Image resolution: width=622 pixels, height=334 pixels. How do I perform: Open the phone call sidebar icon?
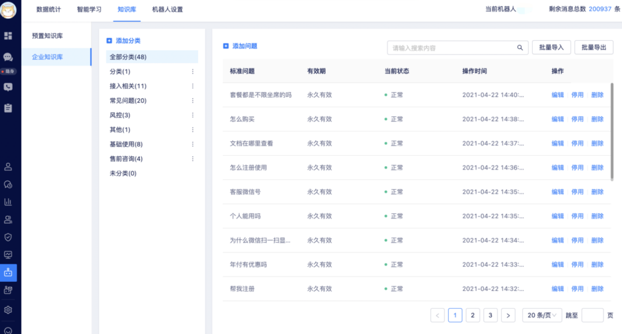click(x=8, y=87)
